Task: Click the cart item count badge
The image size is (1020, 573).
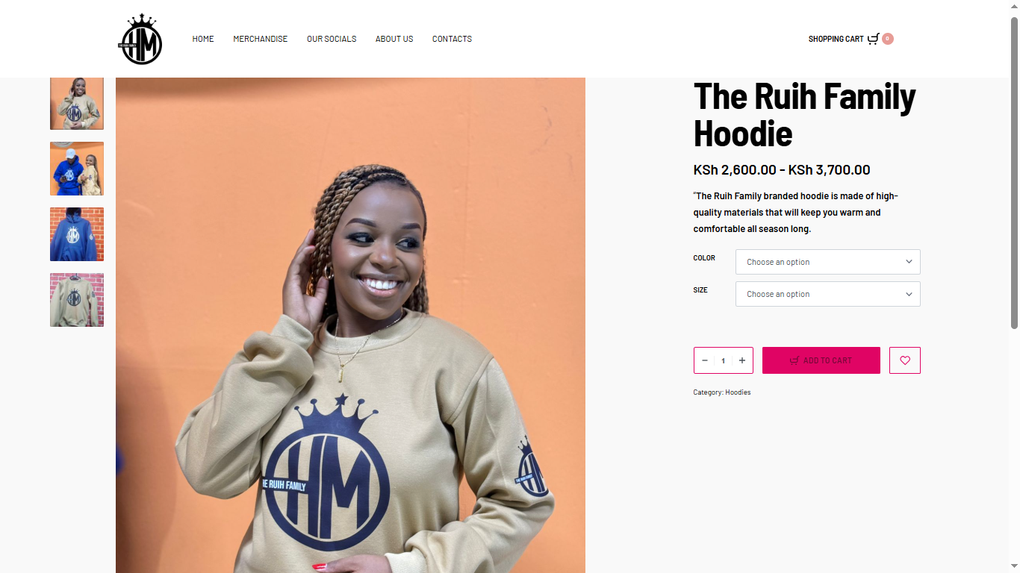Action: [888, 39]
